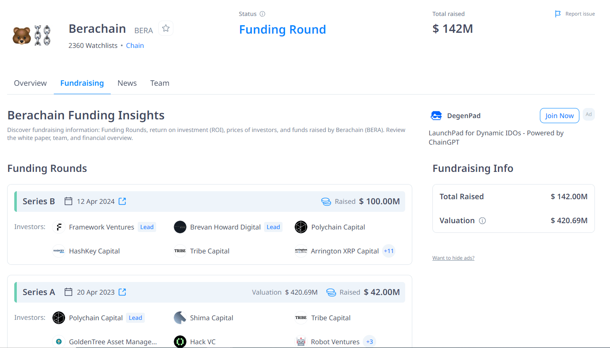The image size is (610, 348).
Task: Click Lead badge beside Brevan Howard Digital
Action: [x=273, y=227]
